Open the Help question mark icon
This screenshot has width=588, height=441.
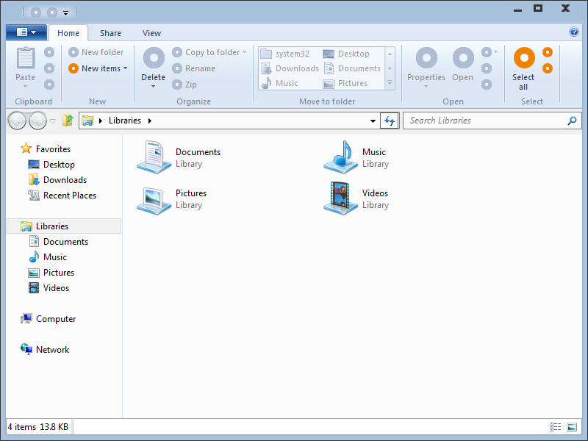[x=574, y=32]
